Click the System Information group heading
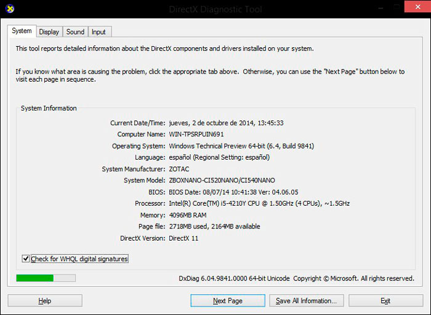431x315 pixels. pos(49,109)
